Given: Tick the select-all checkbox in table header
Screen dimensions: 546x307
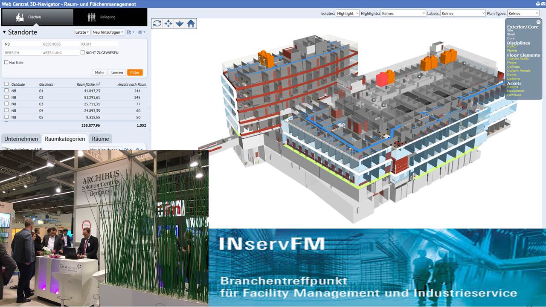Looking at the screenshot, I should (6, 84).
